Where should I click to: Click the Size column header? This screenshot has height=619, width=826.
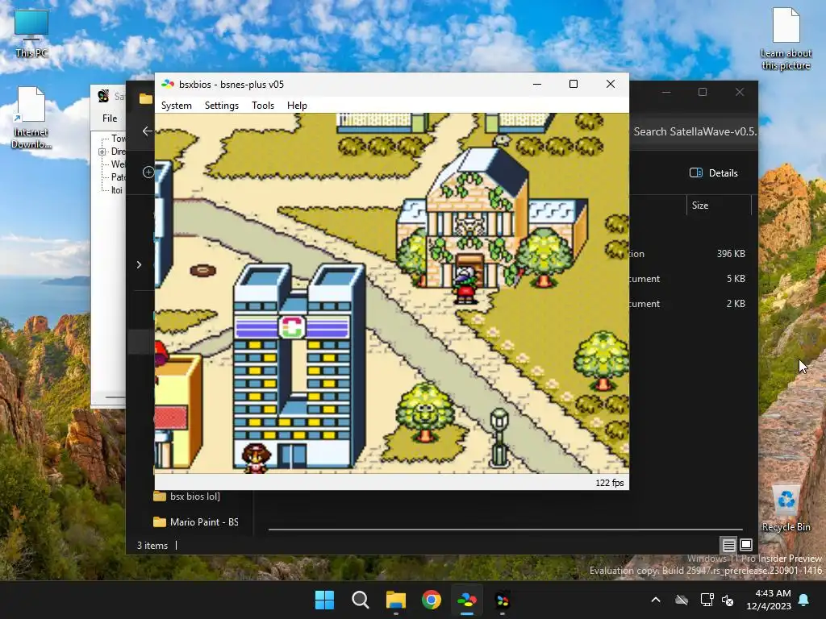[719, 206]
